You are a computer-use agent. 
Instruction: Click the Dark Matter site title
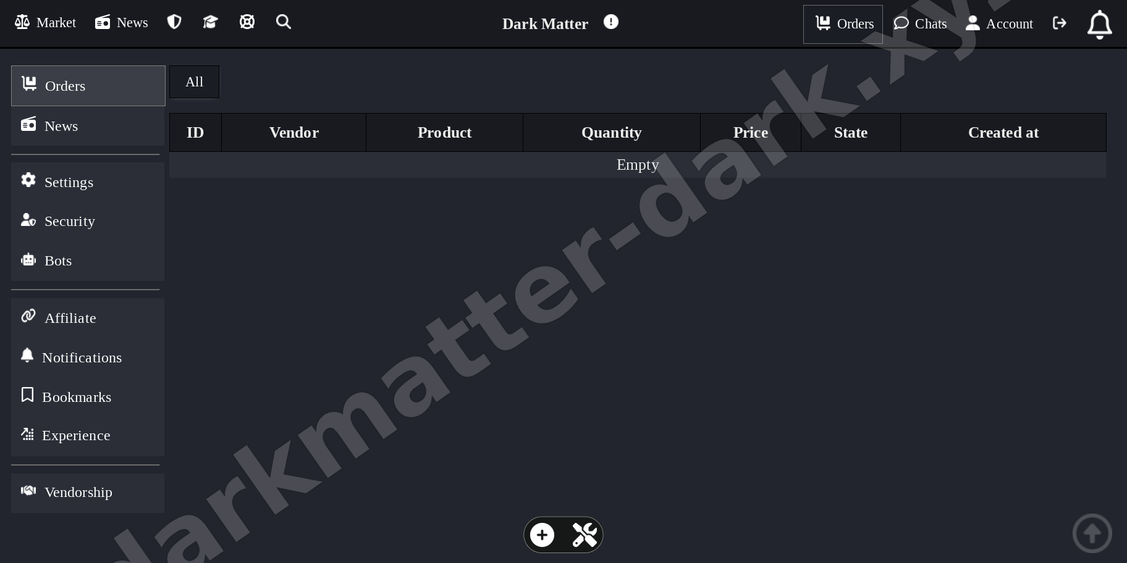coord(545,23)
